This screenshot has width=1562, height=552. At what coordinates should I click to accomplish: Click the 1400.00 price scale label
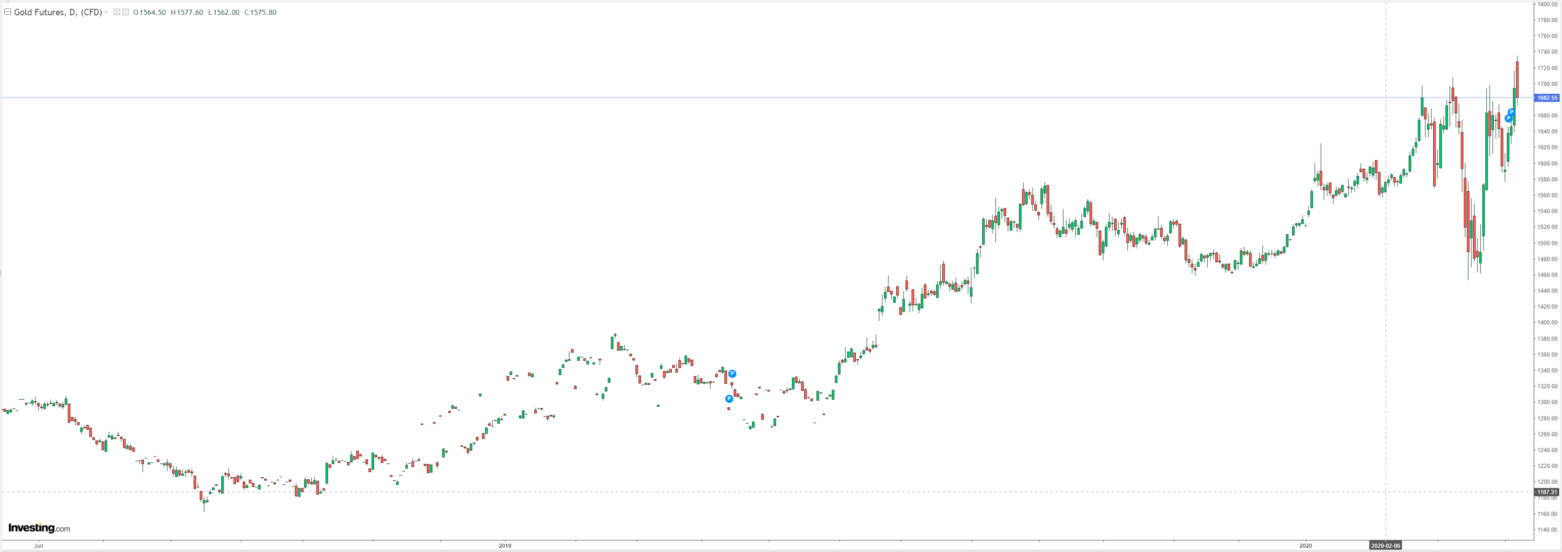pyautogui.click(x=1547, y=323)
